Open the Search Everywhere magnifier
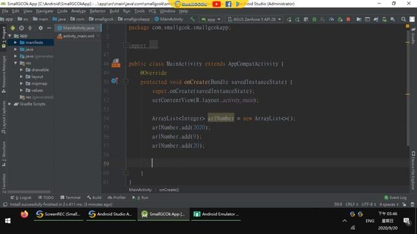The image size is (417, 234). [x=403, y=19]
